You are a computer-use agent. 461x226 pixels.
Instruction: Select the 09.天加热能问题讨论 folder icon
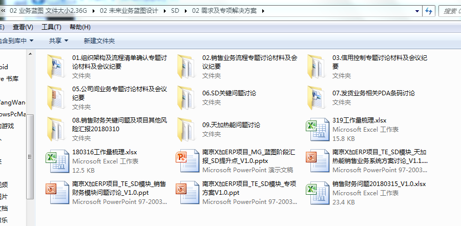[x=186, y=129]
